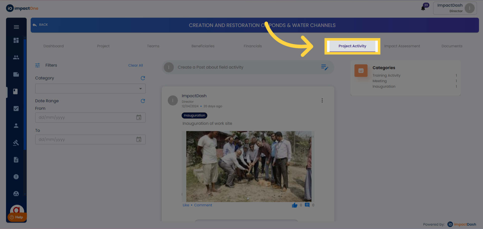Open the orange Help button
Viewport: 483px width, 229px height.
17,217
